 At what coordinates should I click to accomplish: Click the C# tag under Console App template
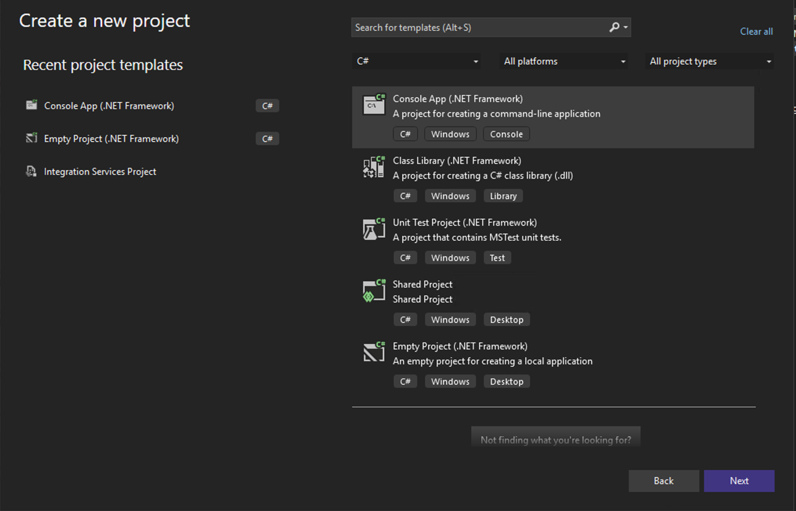[x=405, y=134]
